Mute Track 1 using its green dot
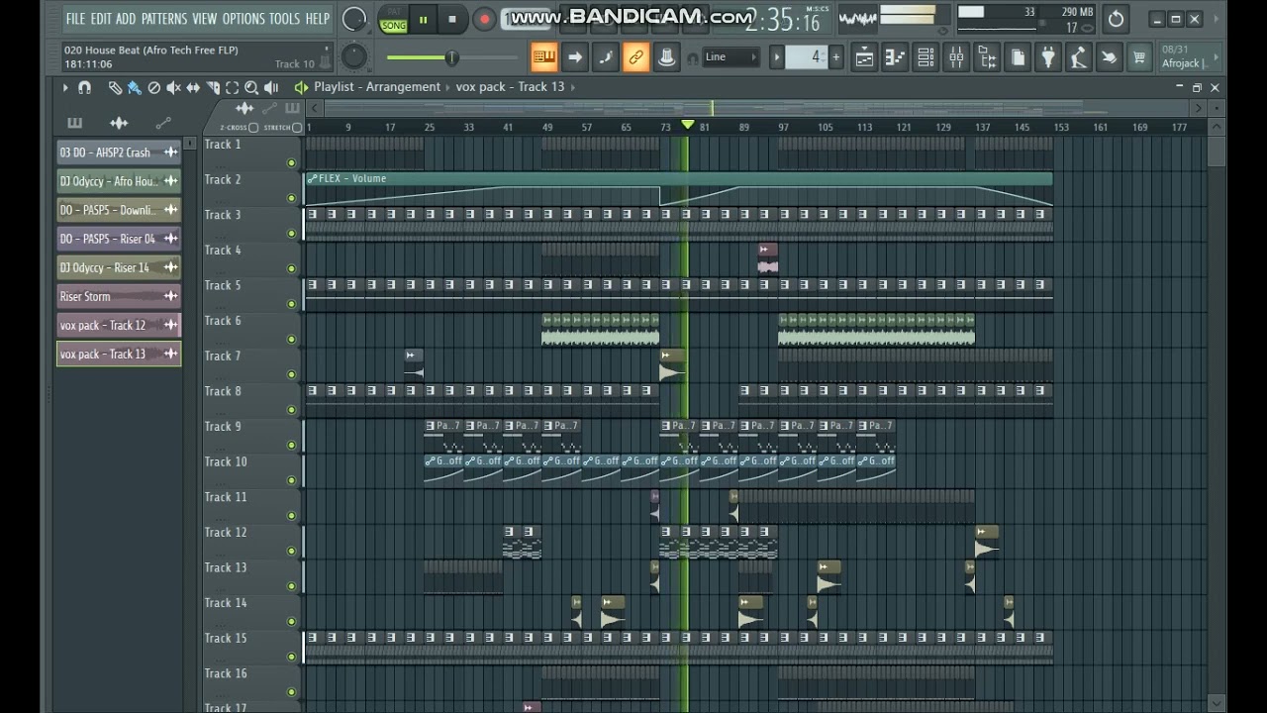This screenshot has width=1267, height=713. point(291,162)
